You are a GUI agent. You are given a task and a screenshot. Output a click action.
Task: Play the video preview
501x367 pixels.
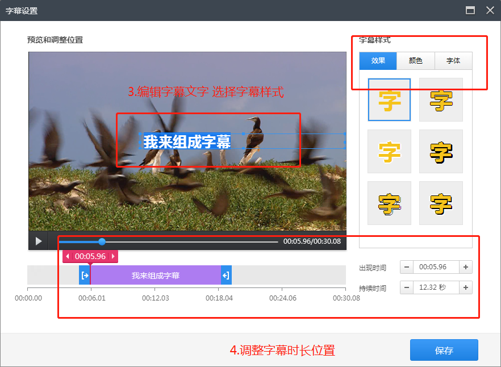pos(39,241)
